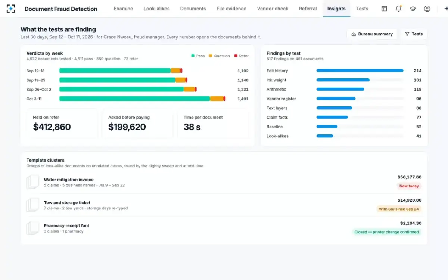Viewport: 448px width, 280px height.
Task: Open the 1,148 documents count
Action: click(x=243, y=80)
